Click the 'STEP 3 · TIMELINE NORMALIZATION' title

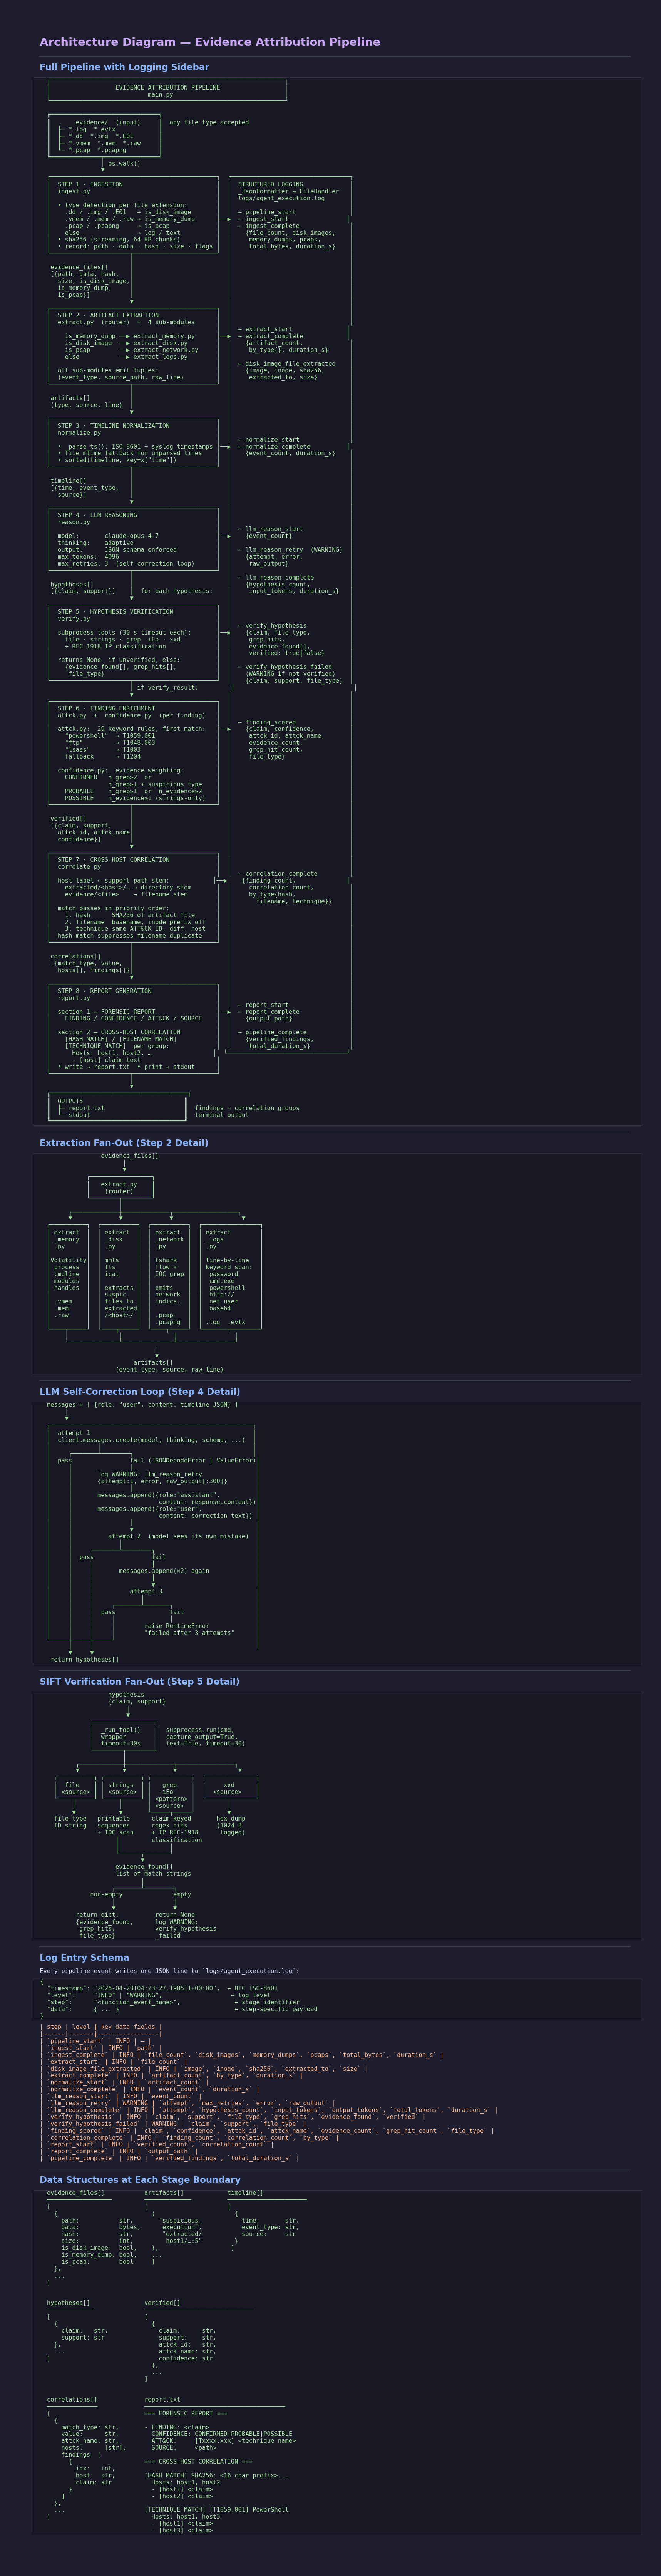click(114, 426)
